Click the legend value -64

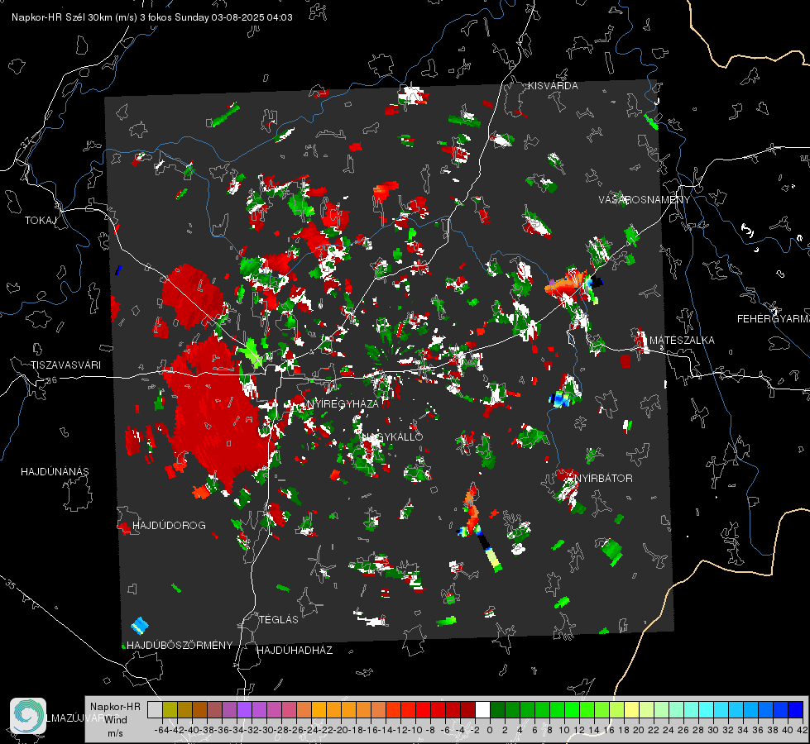tap(162, 730)
